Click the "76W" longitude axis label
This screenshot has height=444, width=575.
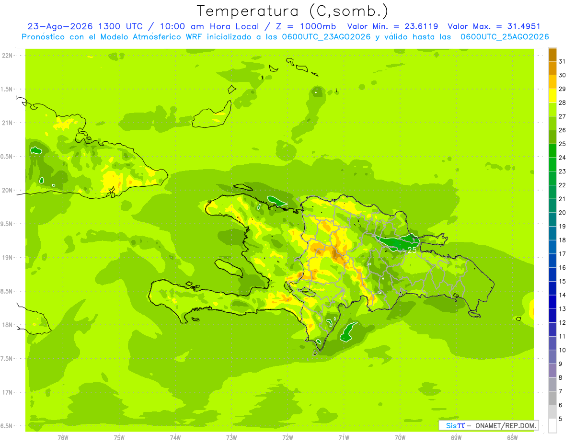pos(63,438)
